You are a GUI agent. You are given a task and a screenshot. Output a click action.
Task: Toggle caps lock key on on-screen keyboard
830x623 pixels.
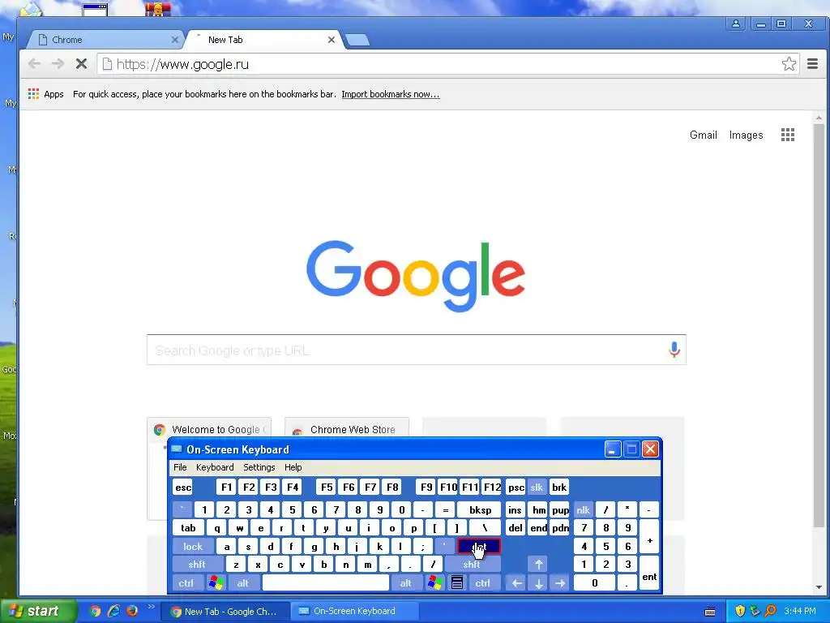(x=193, y=546)
